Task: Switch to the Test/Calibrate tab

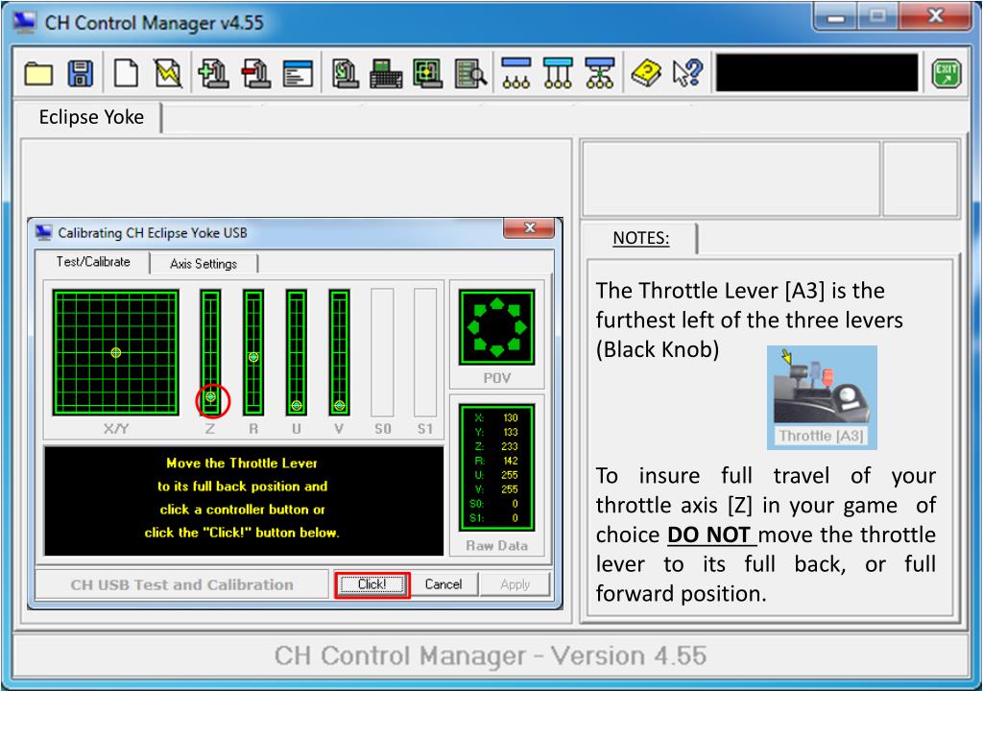Action: 93,262
